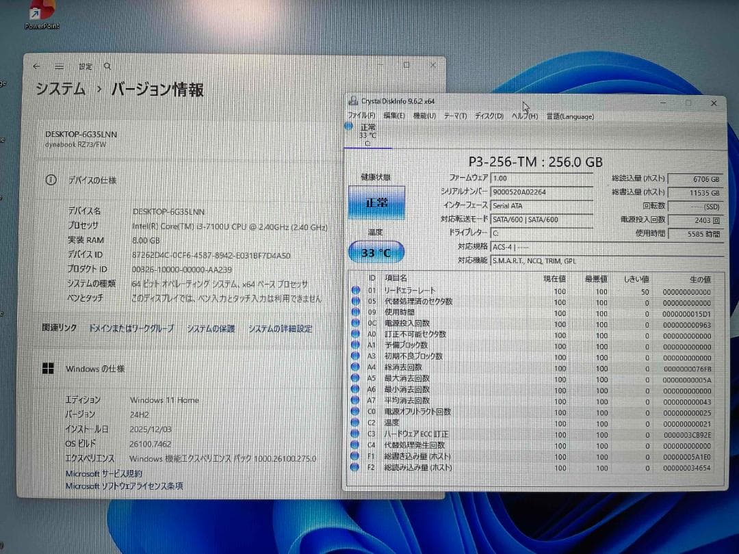The height and width of the screenshot is (554, 739).
Task: Open the ディスク(D) menu
Action: (x=488, y=116)
